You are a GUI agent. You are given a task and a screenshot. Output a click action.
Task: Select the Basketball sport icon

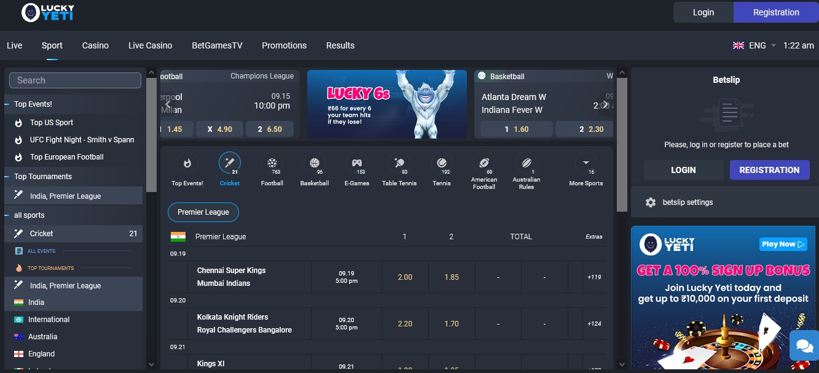(x=315, y=163)
